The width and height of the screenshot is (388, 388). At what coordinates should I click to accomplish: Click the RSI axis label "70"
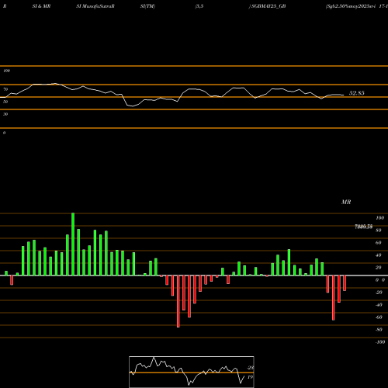pyautogui.click(x=5, y=89)
